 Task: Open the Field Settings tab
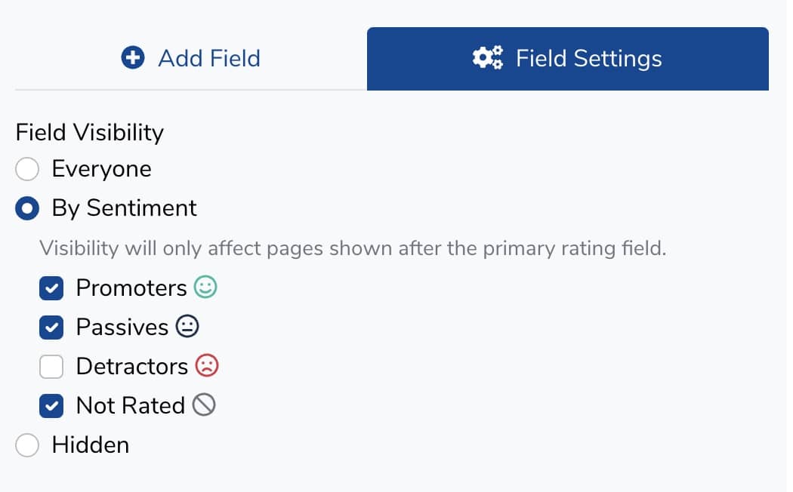click(x=567, y=59)
